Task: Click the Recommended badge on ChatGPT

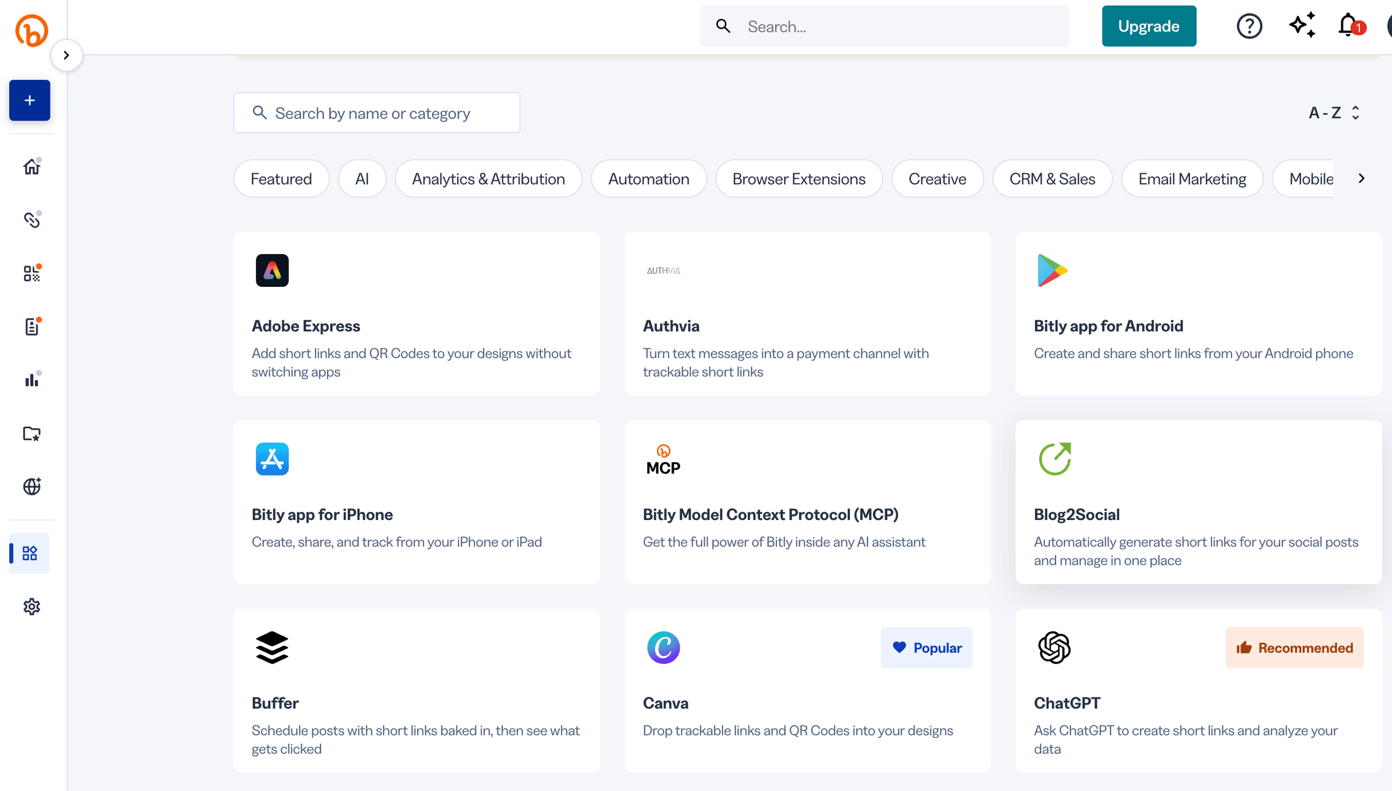Action: click(1294, 647)
